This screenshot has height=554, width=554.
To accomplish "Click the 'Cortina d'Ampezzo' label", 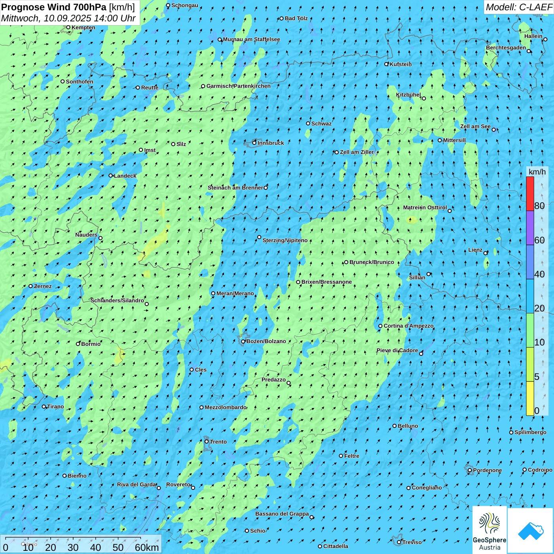I will tap(408, 326).
